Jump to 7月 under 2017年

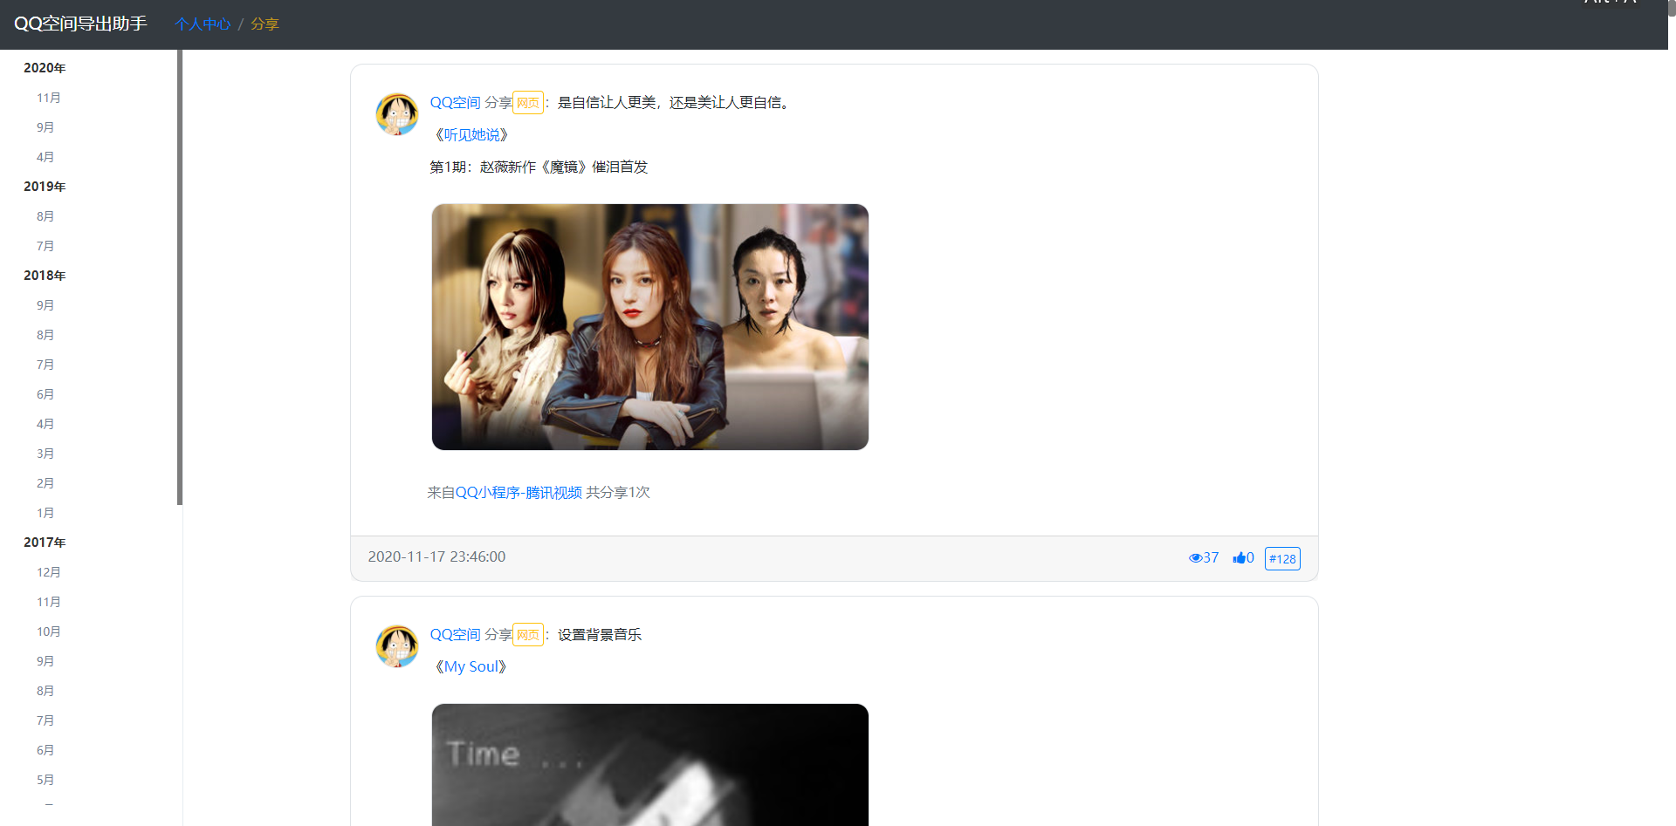(45, 720)
